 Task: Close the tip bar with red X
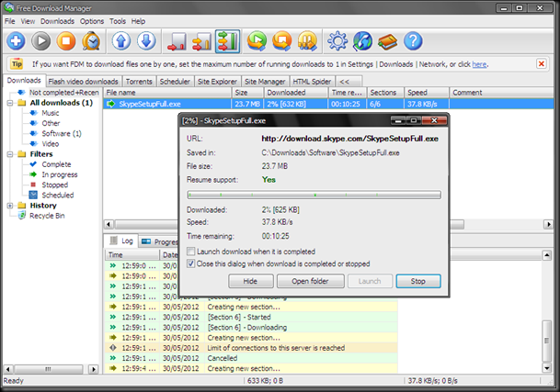pos(542,64)
